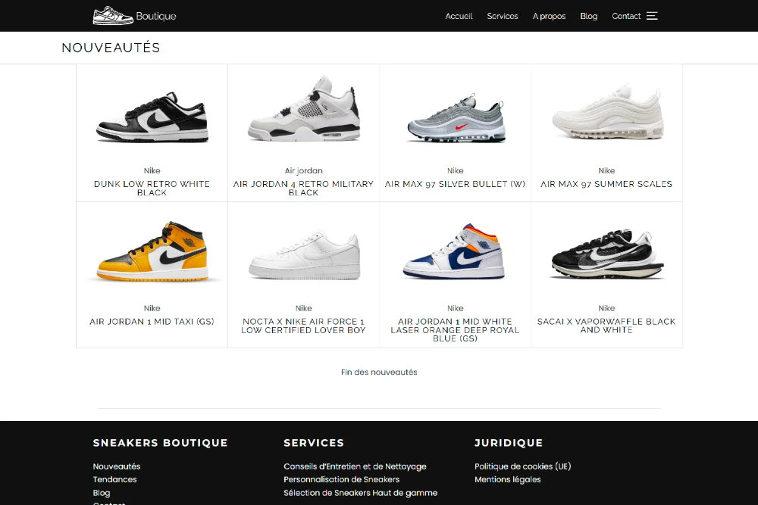Screen dimensions: 758x505
Task: Select the white Air Force 1 image
Action: 304,256
